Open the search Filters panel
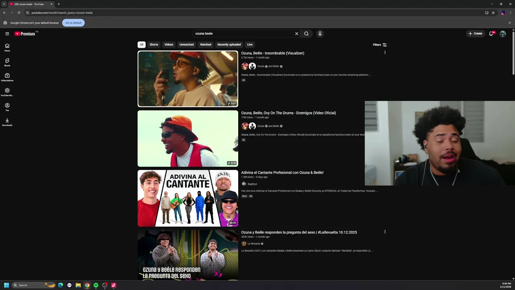515x290 pixels. pos(380,45)
